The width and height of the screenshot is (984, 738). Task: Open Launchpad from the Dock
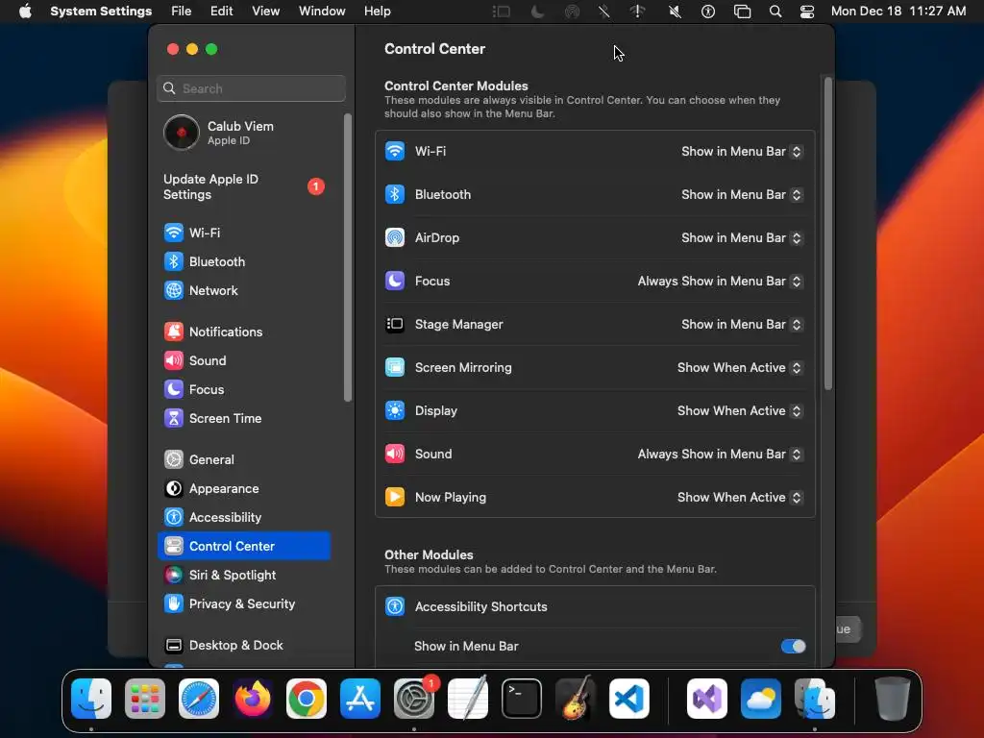tap(145, 699)
